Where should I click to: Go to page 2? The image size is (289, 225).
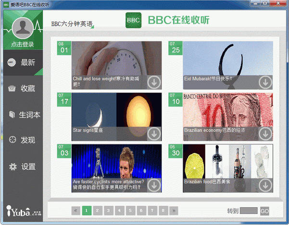pos(98,211)
